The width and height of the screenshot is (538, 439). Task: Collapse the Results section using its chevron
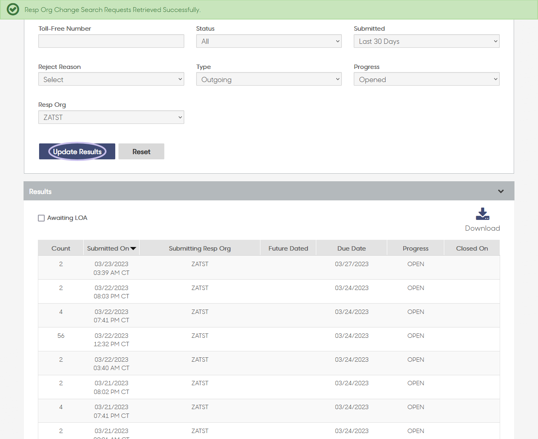point(501,191)
